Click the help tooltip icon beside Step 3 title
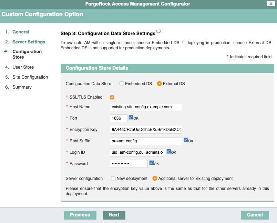Viewport: 277px width, 223px height. click(159, 31)
